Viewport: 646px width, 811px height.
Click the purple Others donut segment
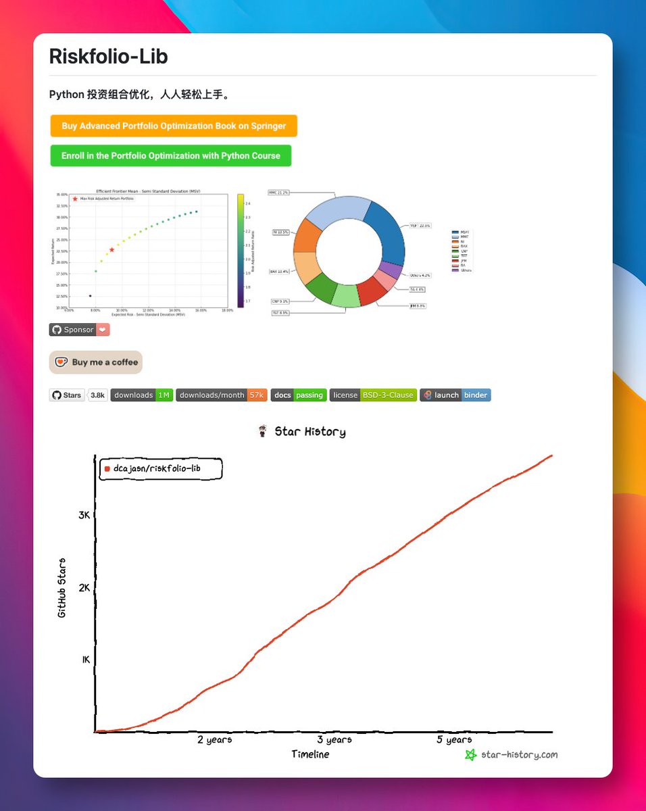391,270
